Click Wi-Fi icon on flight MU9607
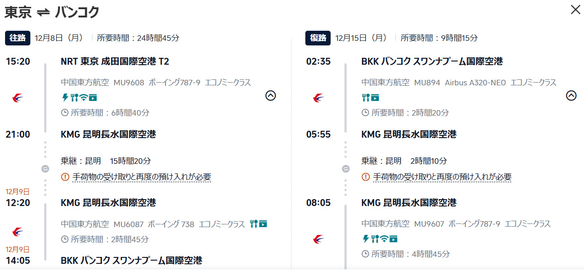584x273 pixels. [x=384, y=239]
